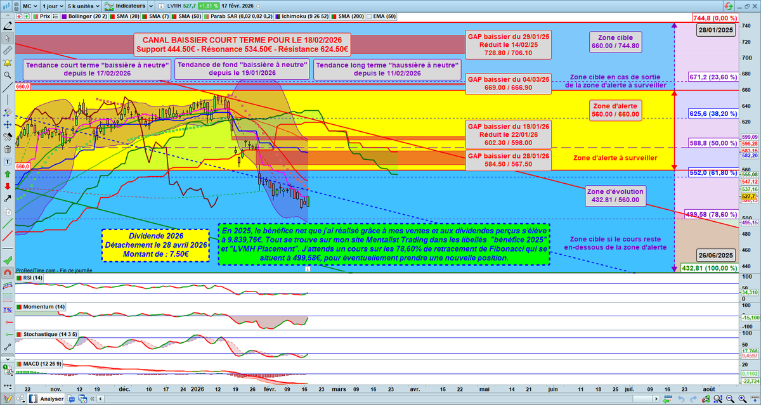Select the T text annotation tool
The height and width of the screenshot is (405, 761).
click(x=8, y=161)
